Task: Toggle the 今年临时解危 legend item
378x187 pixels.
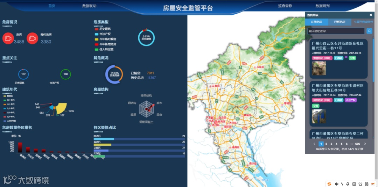Action: (105, 39)
